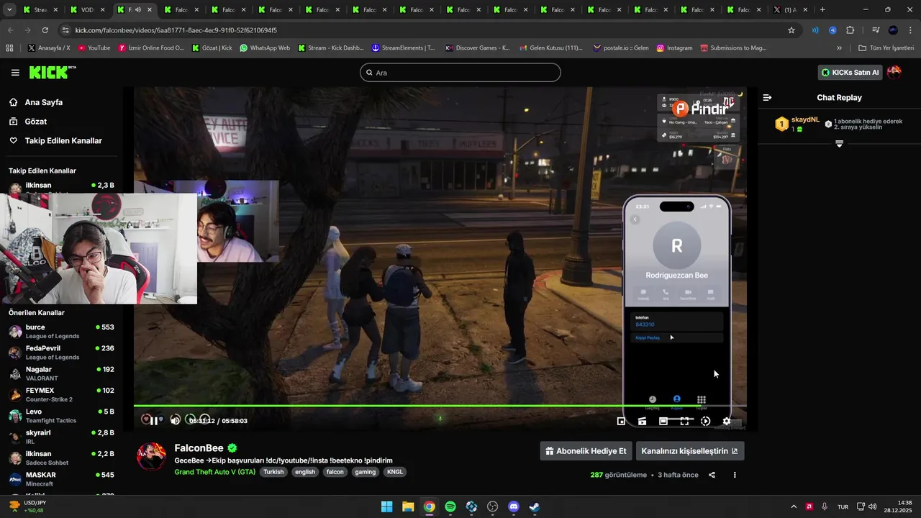The width and height of the screenshot is (921, 518).
Task: Switch to the X (1) browser tab
Action: click(789, 10)
